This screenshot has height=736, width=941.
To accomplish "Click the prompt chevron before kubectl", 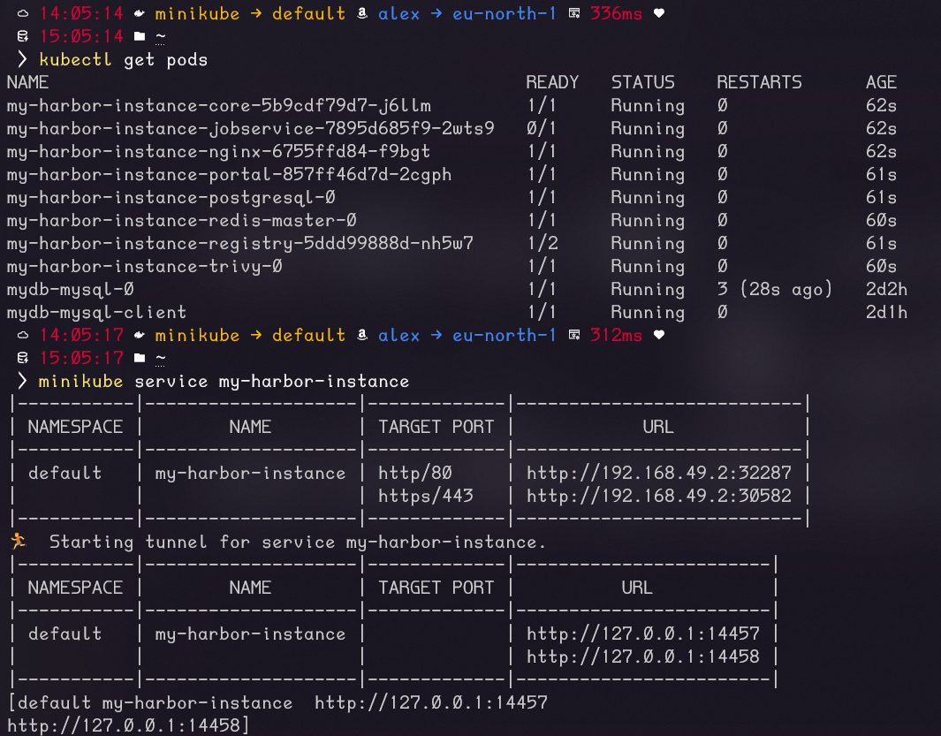I will pyautogui.click(x=22, y=59).
